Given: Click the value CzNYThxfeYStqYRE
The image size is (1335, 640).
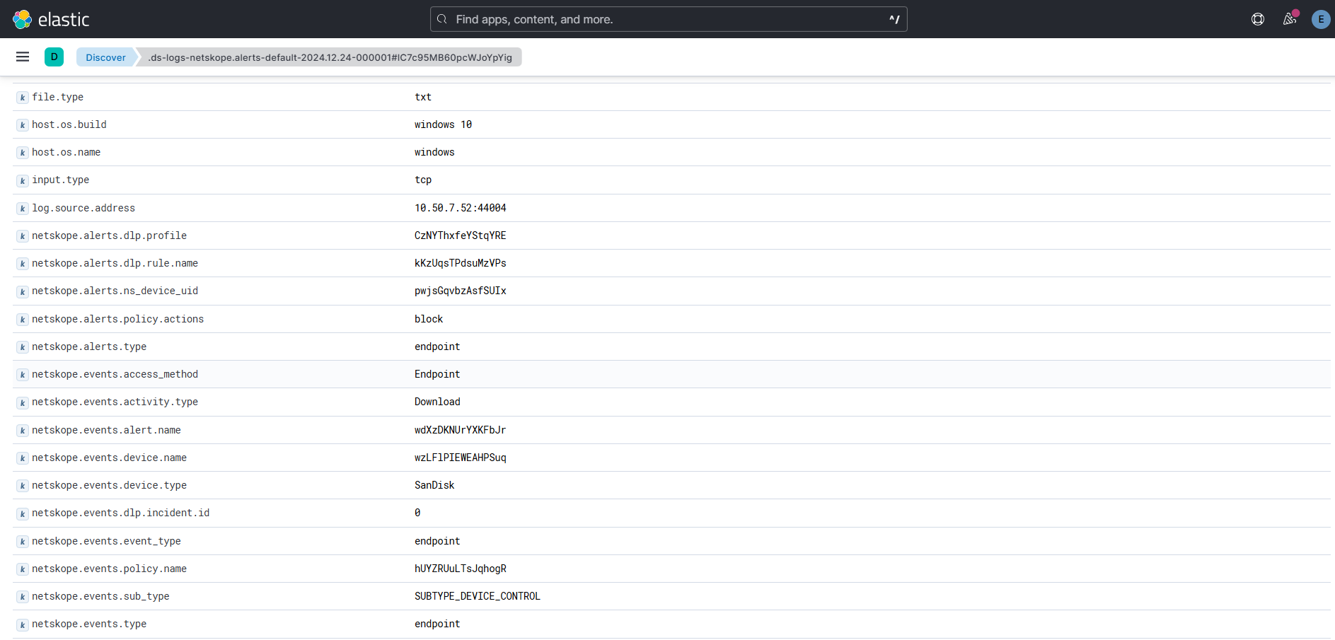Looking at the screenshot, I should click(x=461, y=235).
